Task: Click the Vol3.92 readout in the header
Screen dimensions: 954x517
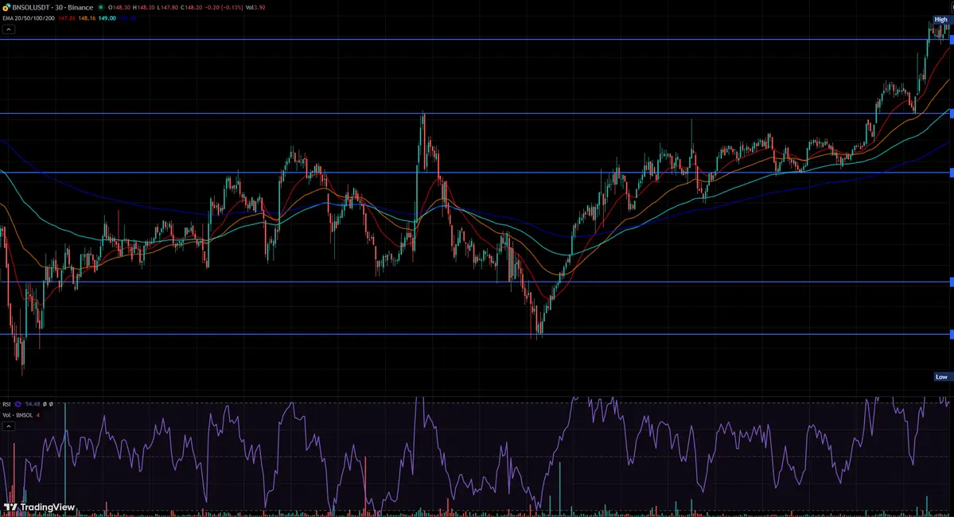Action: click(255, 7)
